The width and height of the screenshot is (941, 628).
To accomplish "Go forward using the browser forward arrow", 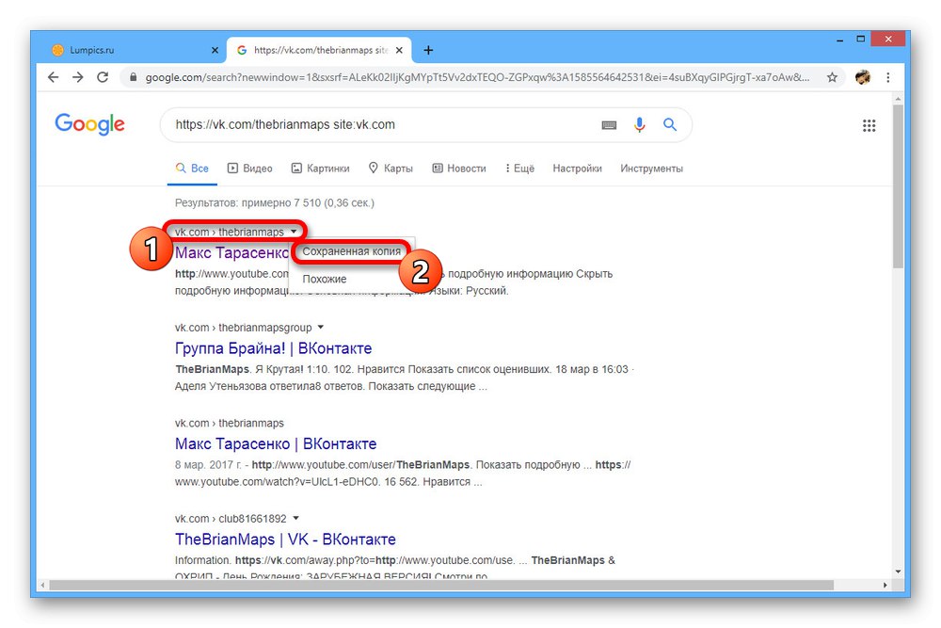I will click(x=78, y=77).
